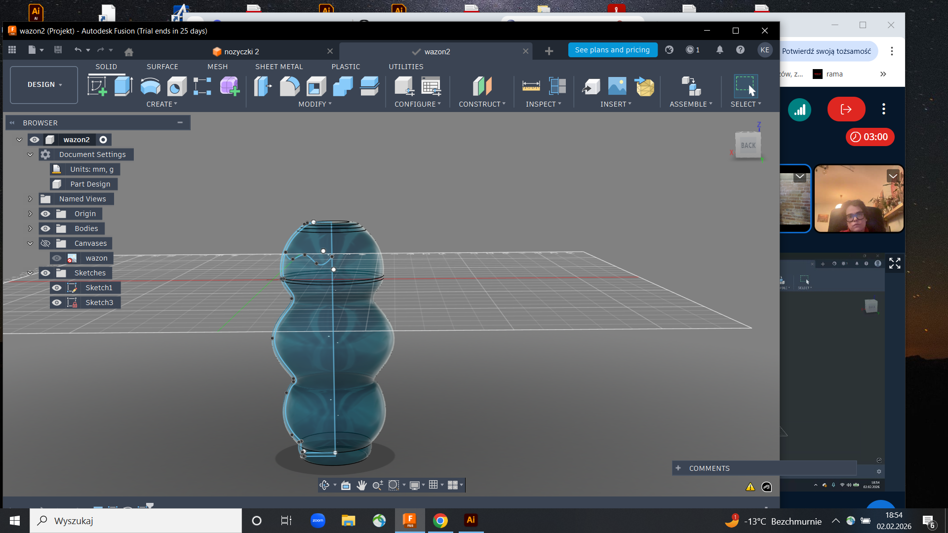Image resolution: width=948 pixels, height=533 pixels.
Task: Collapse the Sketches folder
Action: (x=30, y=273)
